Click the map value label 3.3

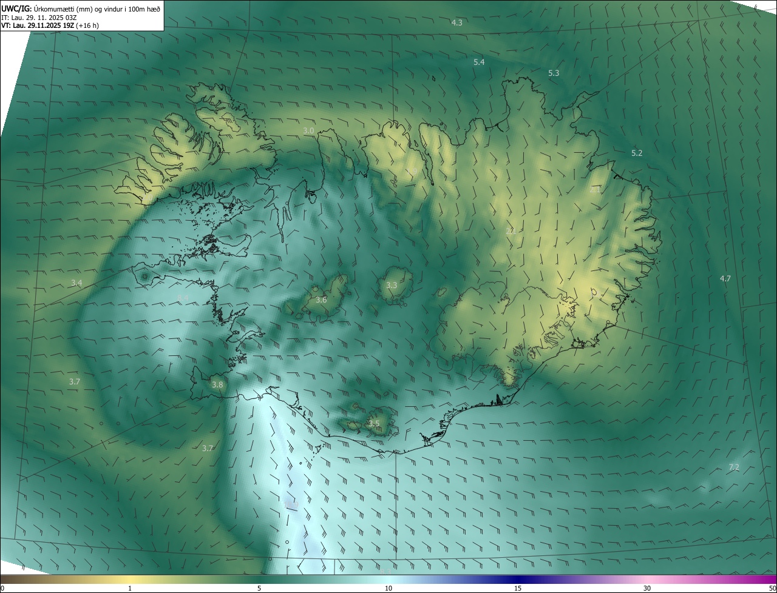click(x=392, y=285)
